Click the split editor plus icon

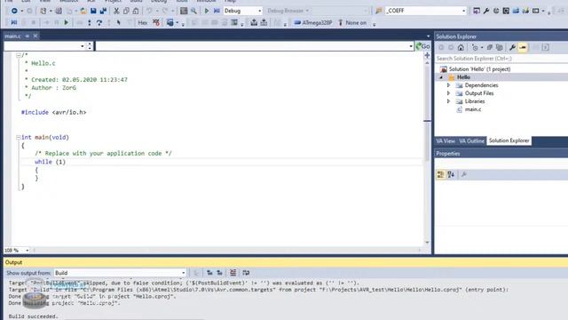(x=427, y=55)
